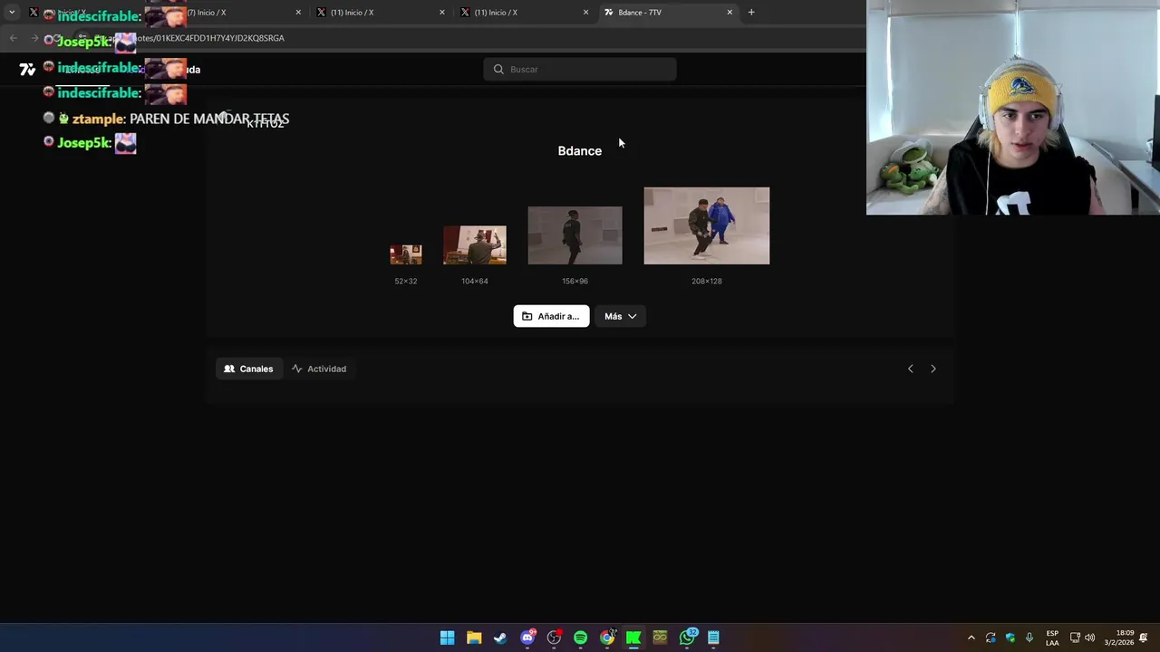Open the Windows Start menu
1160x652 pixels.
pyautogui.click(x=448, y=638)
